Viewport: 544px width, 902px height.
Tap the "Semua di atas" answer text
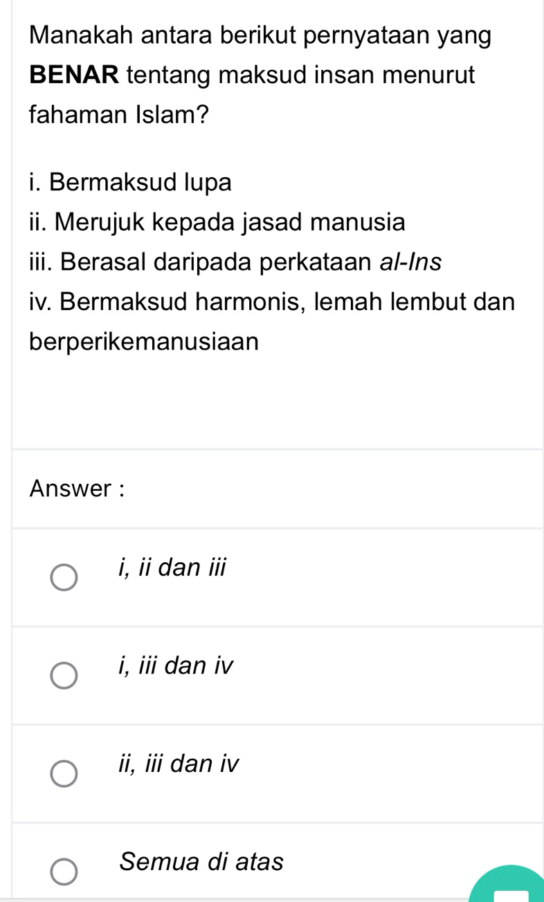[x=201, y=863]
